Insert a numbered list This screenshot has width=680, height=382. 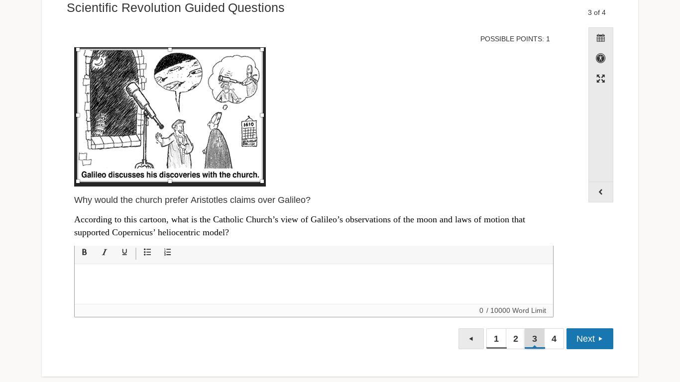click(168, 252)
